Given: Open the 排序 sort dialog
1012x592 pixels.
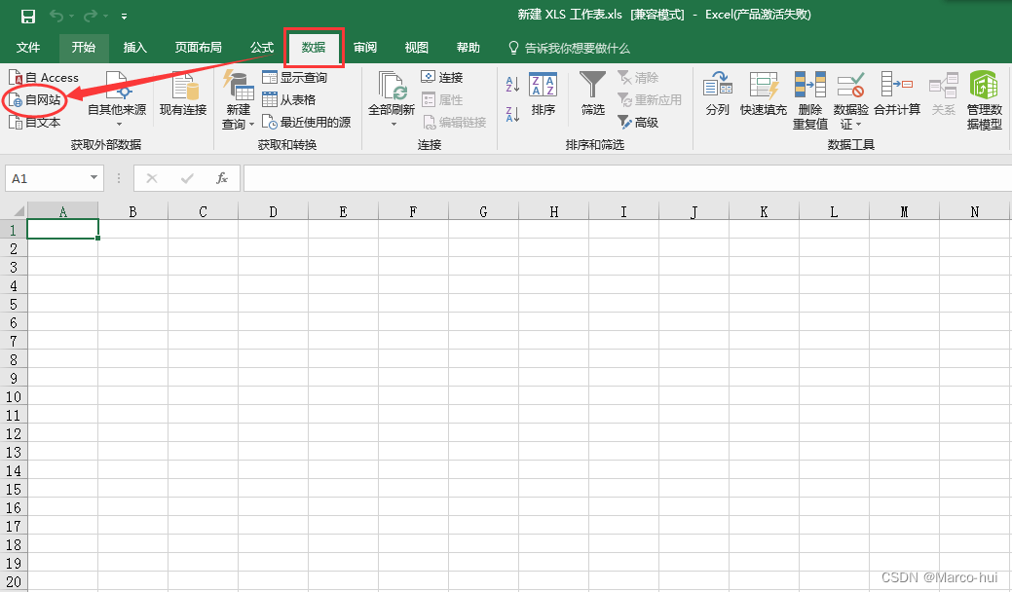Looking at the screenshot, I should (x=543, y=94).
